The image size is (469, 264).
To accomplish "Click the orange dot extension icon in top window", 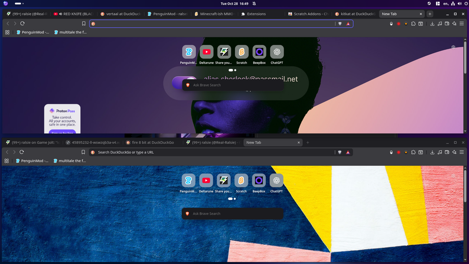I will (x=406, y=23).
